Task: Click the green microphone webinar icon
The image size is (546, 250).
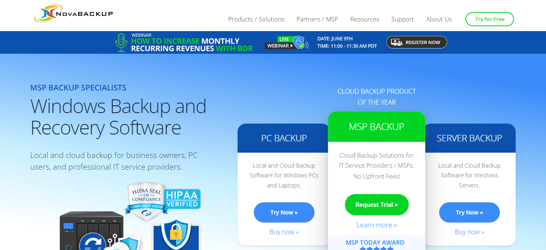Action: pos(121,42)
